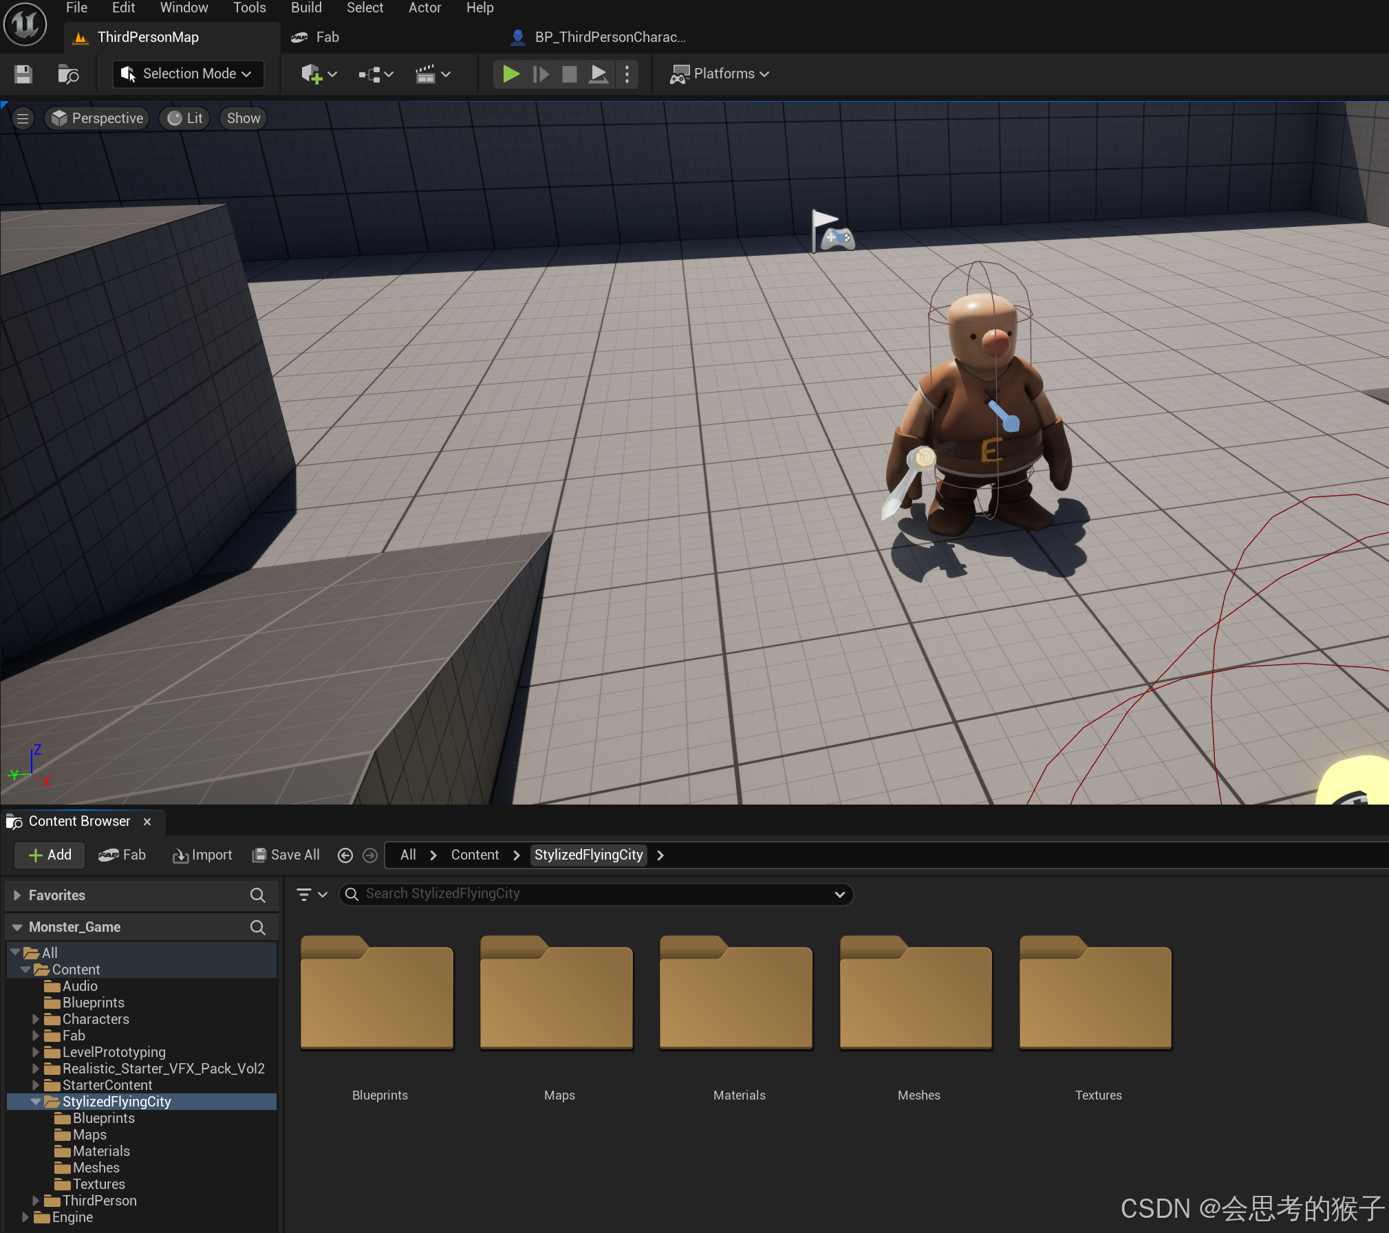Open the Browse content icon in the toolbar
The height and width of the screenshot is (1233, 1389).
pyautogui.click(x=68, y=74)
